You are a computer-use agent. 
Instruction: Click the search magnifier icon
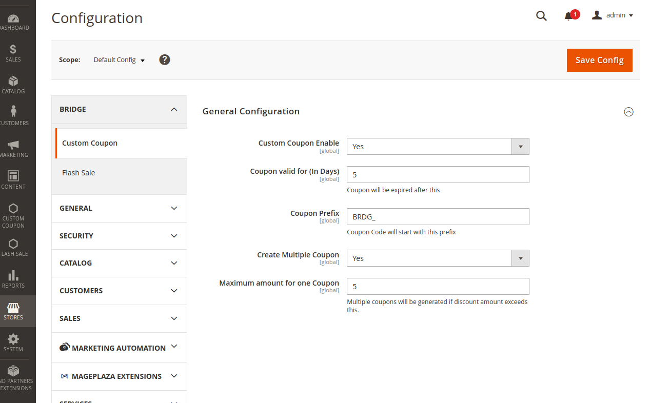point(541,16)
